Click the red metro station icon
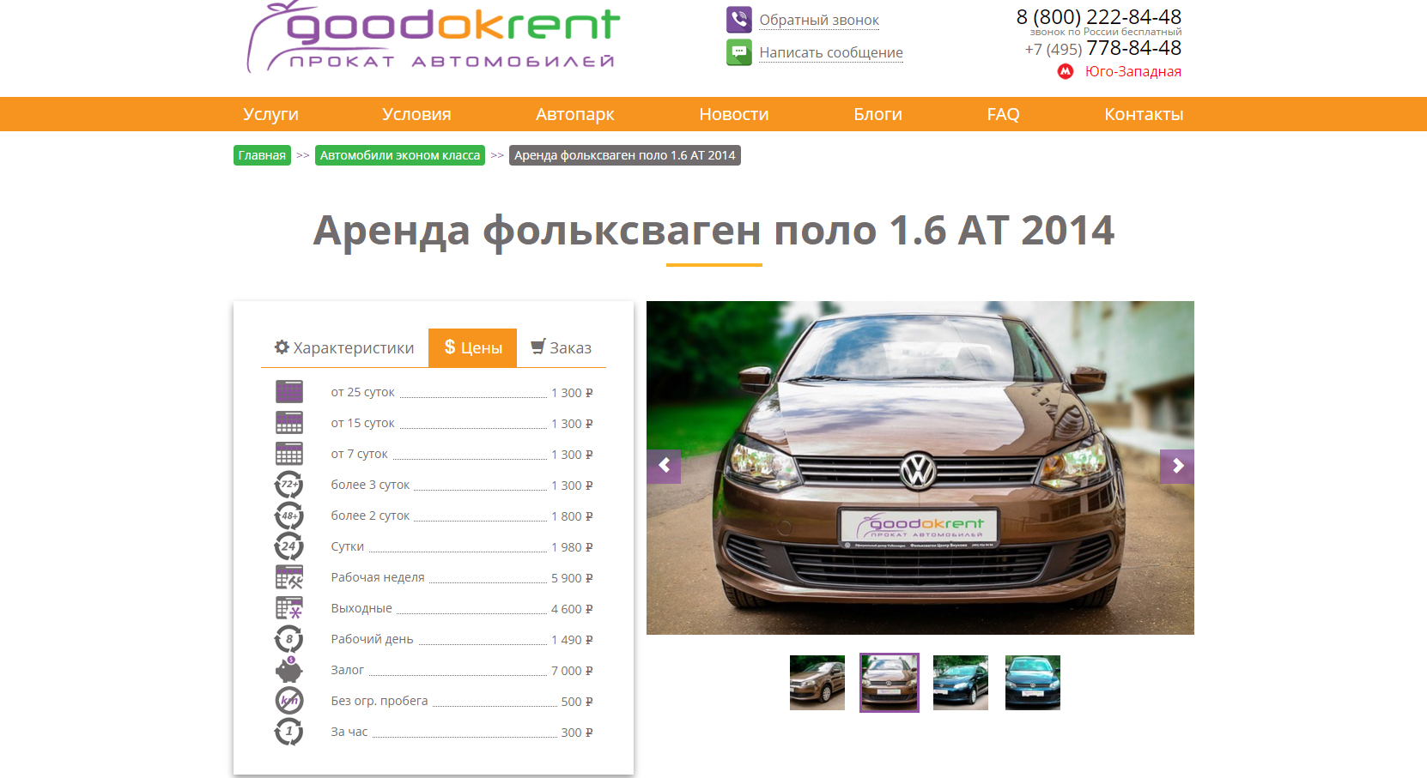This screenshot has width=1427, height=778. pos(1066,71)
